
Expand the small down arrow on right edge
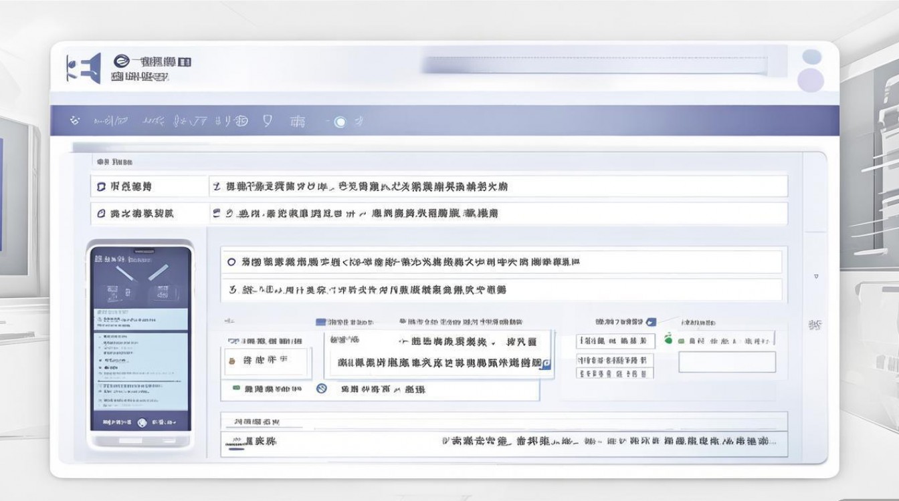[816, 276]
